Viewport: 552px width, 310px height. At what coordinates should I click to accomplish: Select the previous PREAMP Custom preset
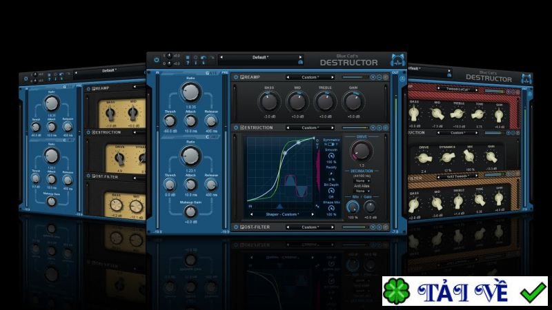(288, 77)
